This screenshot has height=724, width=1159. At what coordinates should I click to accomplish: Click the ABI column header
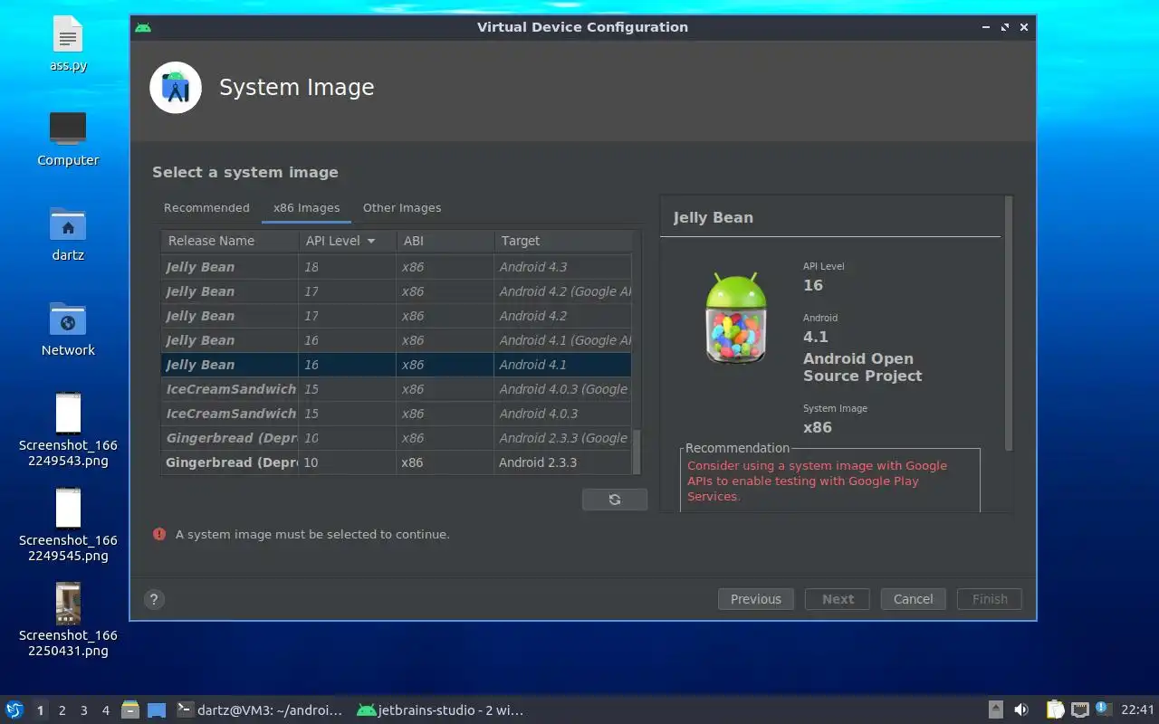(x=445, y=241)
